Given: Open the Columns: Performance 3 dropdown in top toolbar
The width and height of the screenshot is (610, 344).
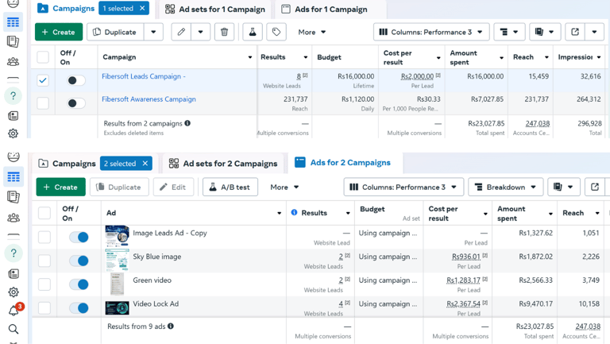Looking at the screenshot, I should pos(431,32).
